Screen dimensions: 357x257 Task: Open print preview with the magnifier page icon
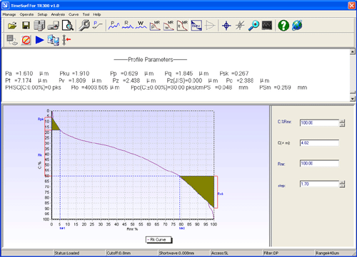coord(67,25)
